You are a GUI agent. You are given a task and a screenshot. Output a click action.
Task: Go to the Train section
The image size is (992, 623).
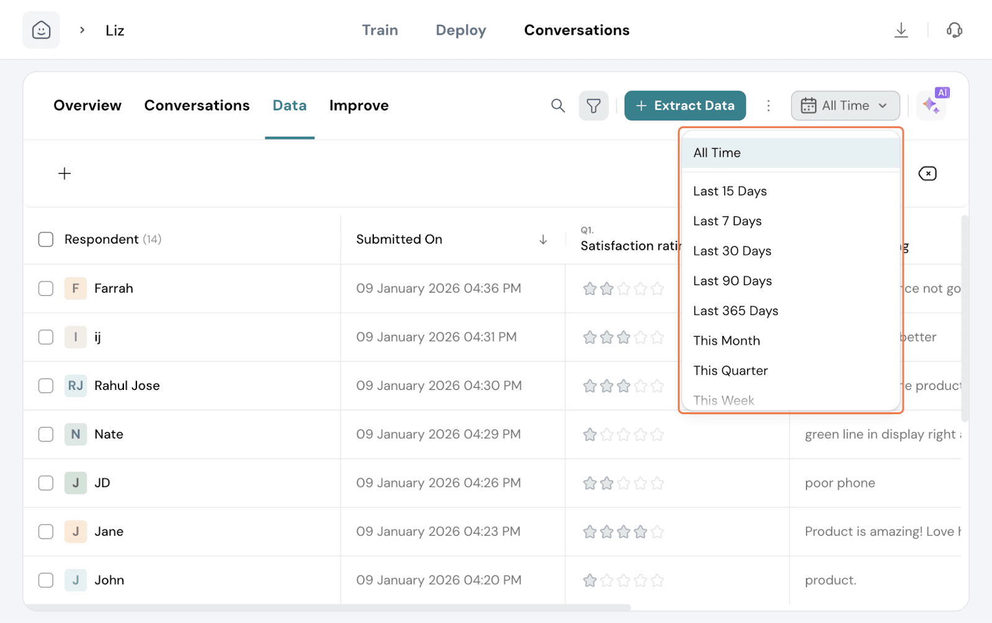(x=379, y=30)
